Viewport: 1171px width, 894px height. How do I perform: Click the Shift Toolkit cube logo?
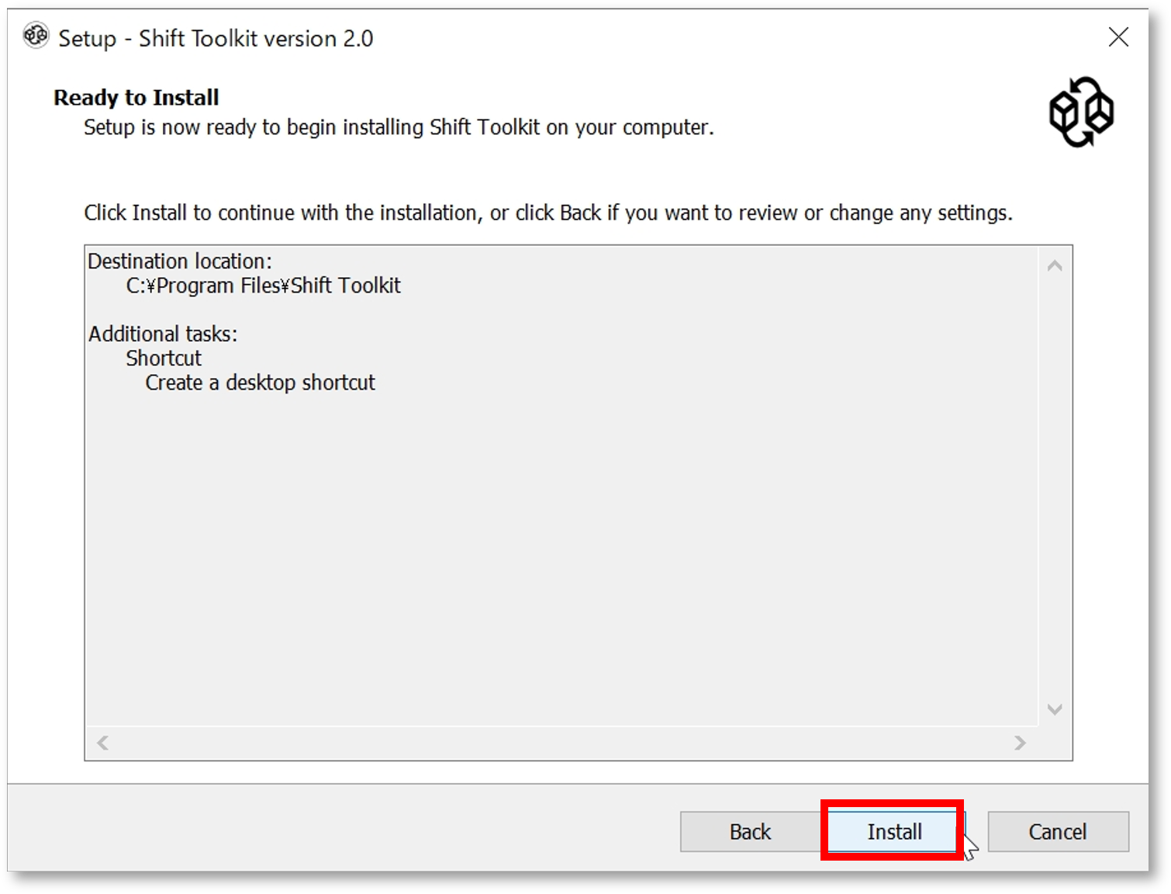click(1081, 112)
